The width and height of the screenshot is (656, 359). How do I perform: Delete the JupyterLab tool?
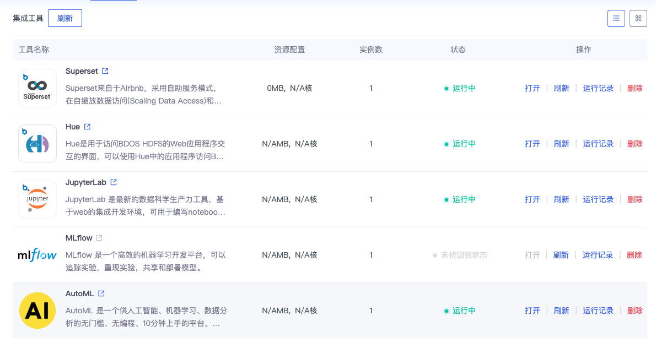pyautogui.click(x=635, y=199)
